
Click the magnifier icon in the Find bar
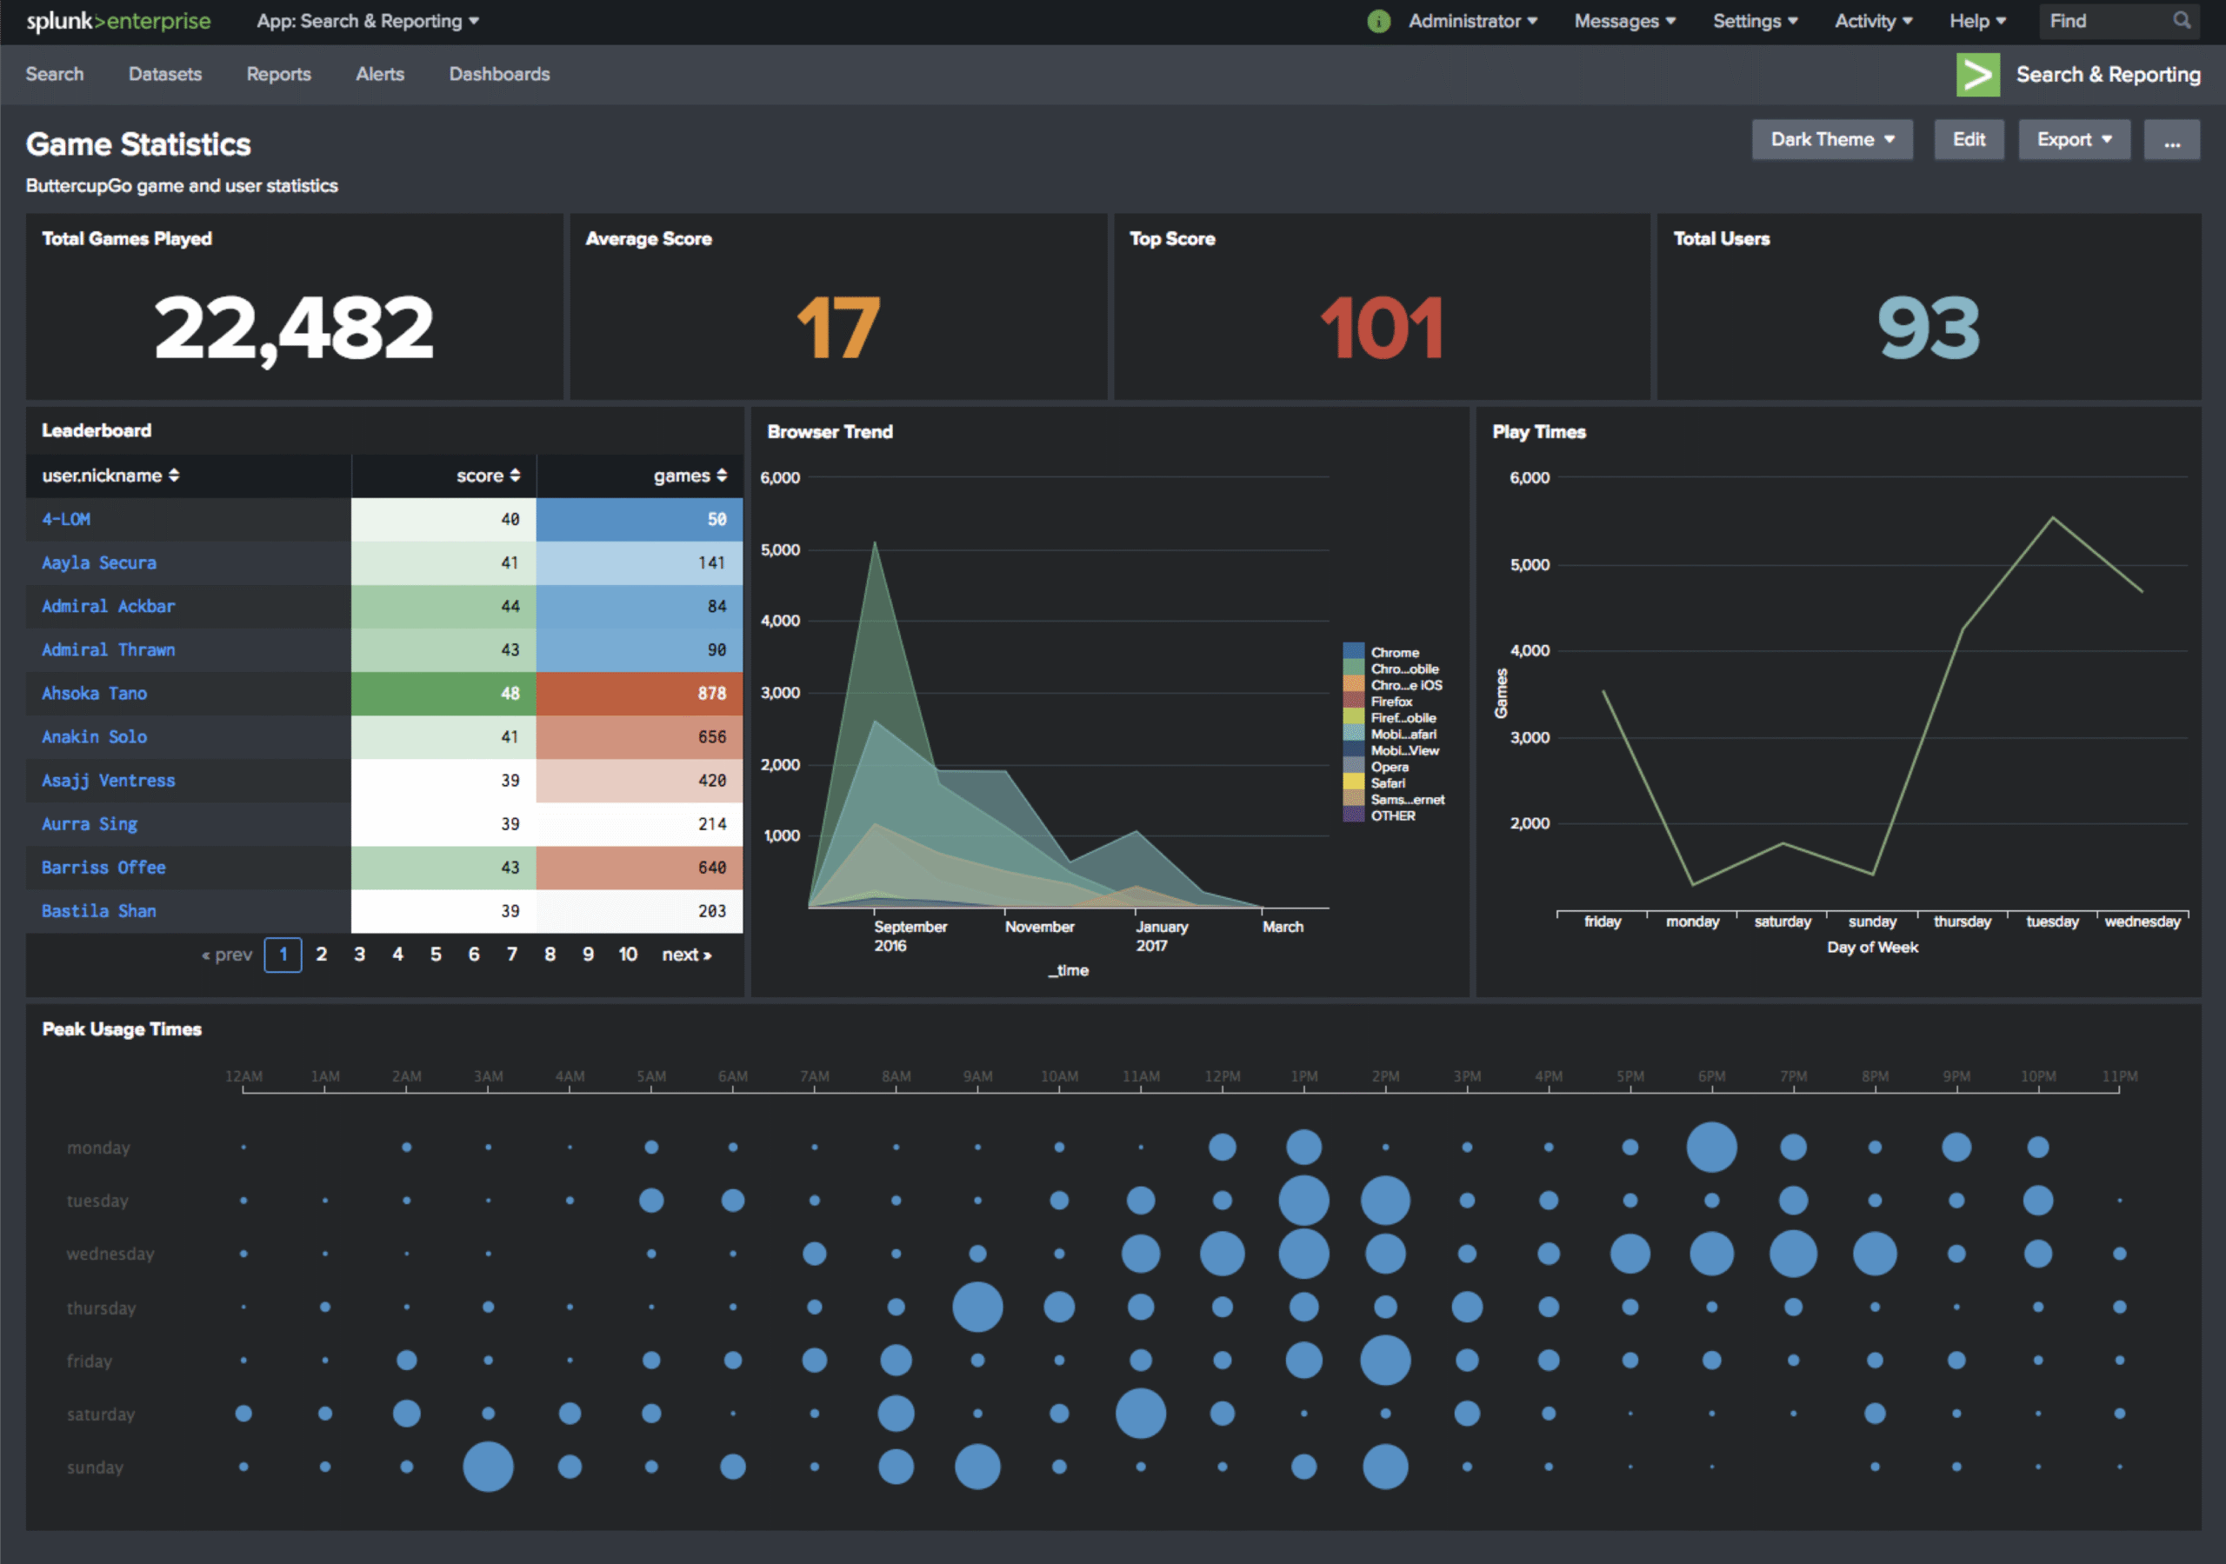click(2182, 20)
